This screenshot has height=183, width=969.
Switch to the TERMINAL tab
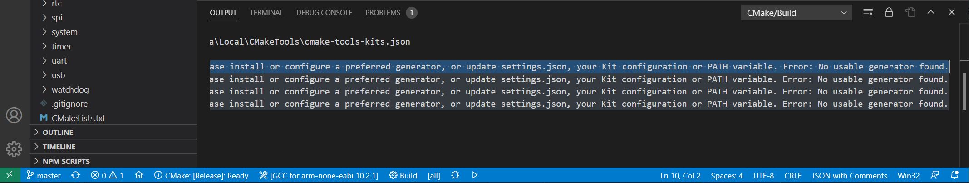[266, 13]
